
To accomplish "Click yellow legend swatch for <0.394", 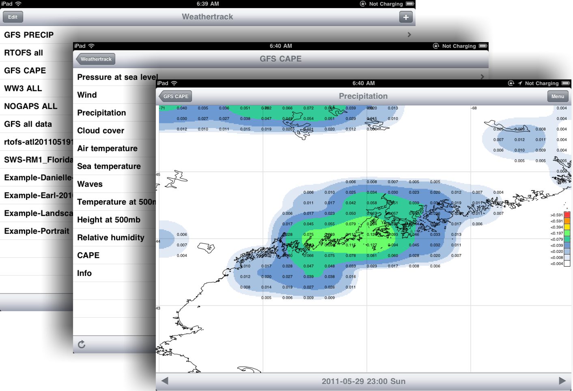I will pos(567,227).
